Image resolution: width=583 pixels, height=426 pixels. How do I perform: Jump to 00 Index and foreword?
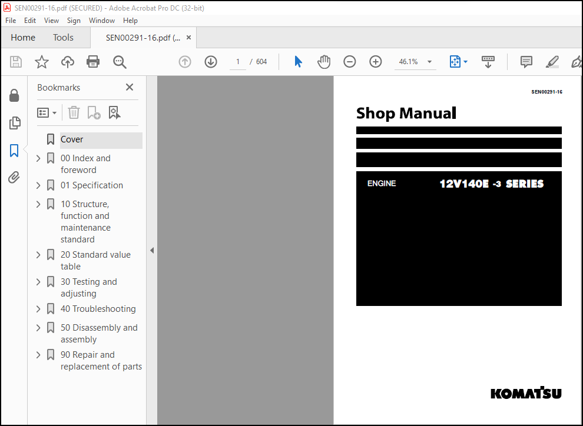(x=85, y=164)
